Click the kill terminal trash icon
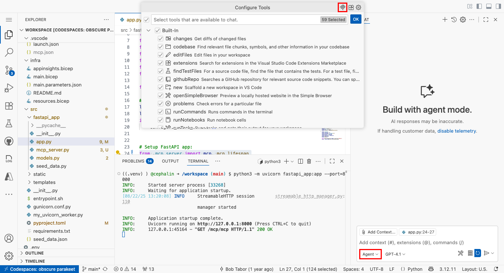The width and height of the screenshot is (504, 273). (309, 161)
